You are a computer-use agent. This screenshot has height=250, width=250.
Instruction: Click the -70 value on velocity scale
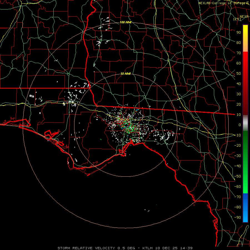click(x=237, y=197)
